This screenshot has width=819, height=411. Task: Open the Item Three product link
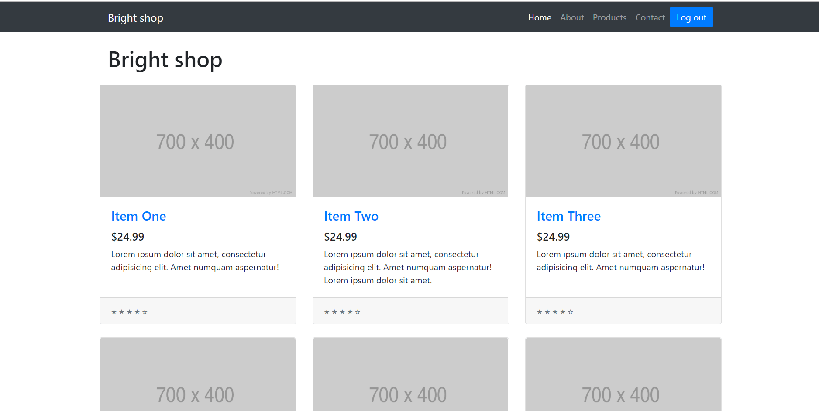point(568,216)
